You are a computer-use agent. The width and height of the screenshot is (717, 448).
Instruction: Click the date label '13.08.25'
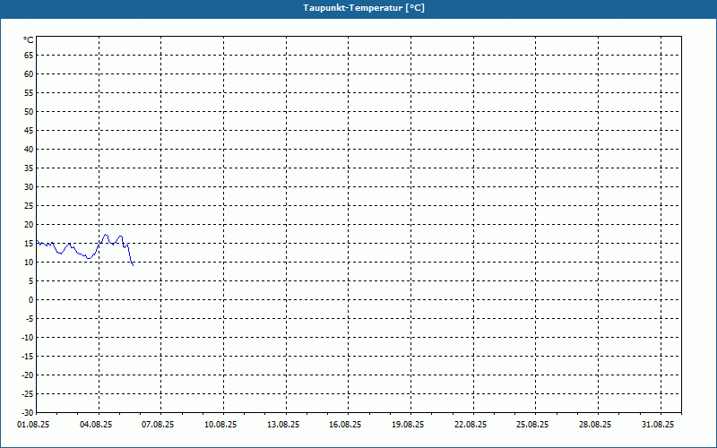click(x=283, y=425)
